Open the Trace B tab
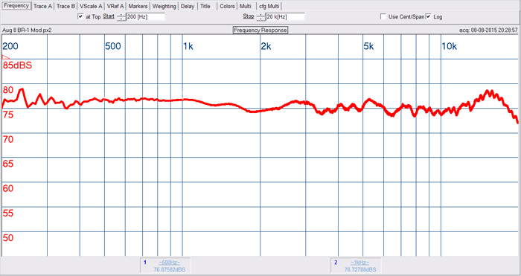The image size is (521, 276). click(65, 6)
